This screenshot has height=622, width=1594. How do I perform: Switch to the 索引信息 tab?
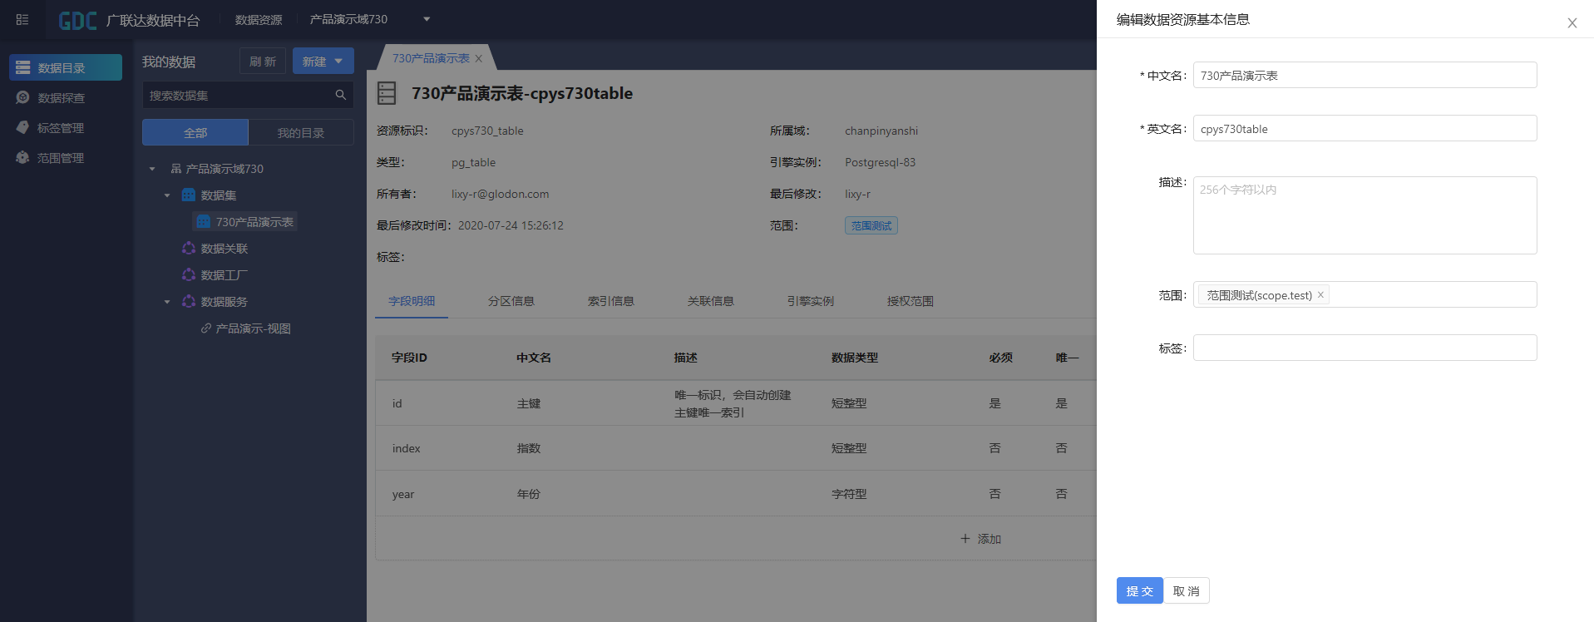pos(610,301)
